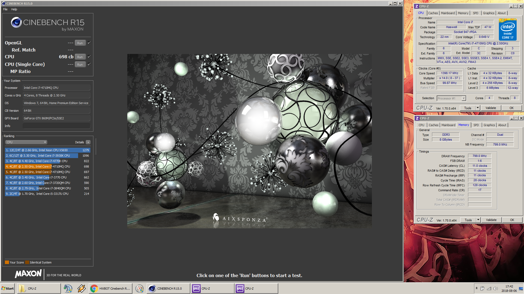Show hidden system tray icons
The width and height of the screenshot is (524, 294).
[476, 288]
